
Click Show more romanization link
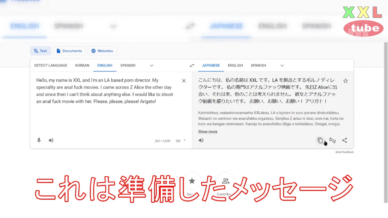point(208,132)
